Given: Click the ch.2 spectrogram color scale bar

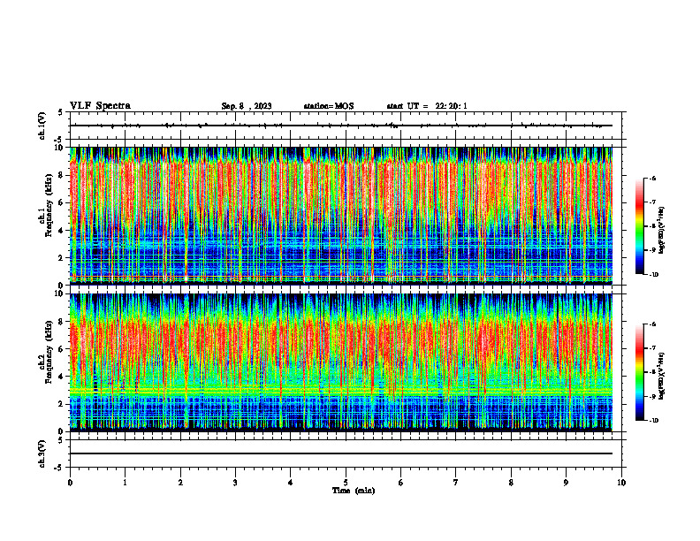Looking at the screenshot, I should pos(639,372).
